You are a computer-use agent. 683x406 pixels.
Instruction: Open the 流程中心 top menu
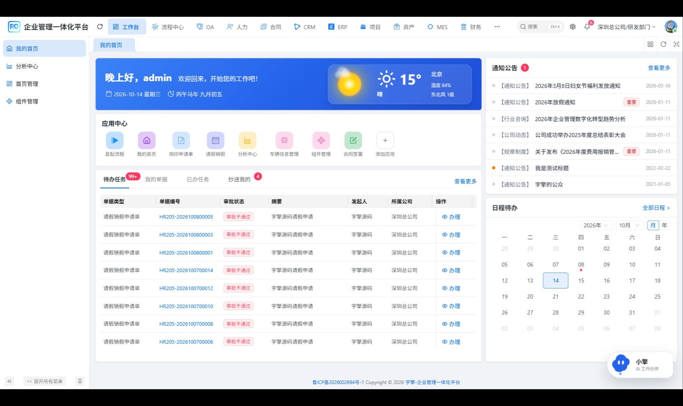pyautogui.click(x=168, y=27)
